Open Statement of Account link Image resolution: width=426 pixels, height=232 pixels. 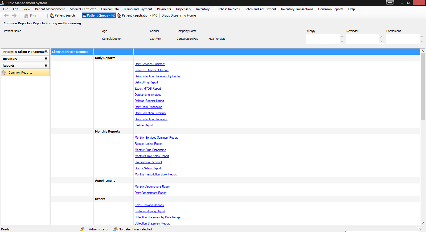coord(148,162)
